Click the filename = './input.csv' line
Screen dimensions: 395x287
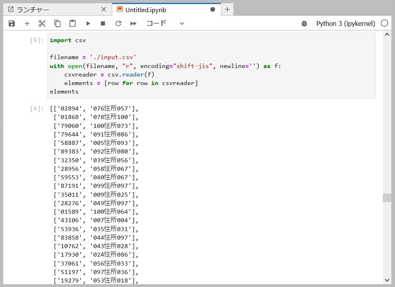pyautogui.click(x=93, y=57)
